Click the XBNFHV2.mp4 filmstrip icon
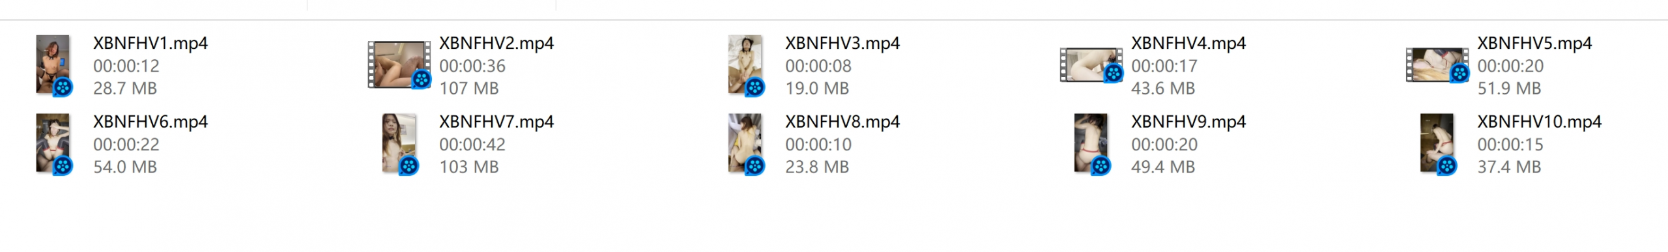This screenshot has height=252, width=1668. 399,64
